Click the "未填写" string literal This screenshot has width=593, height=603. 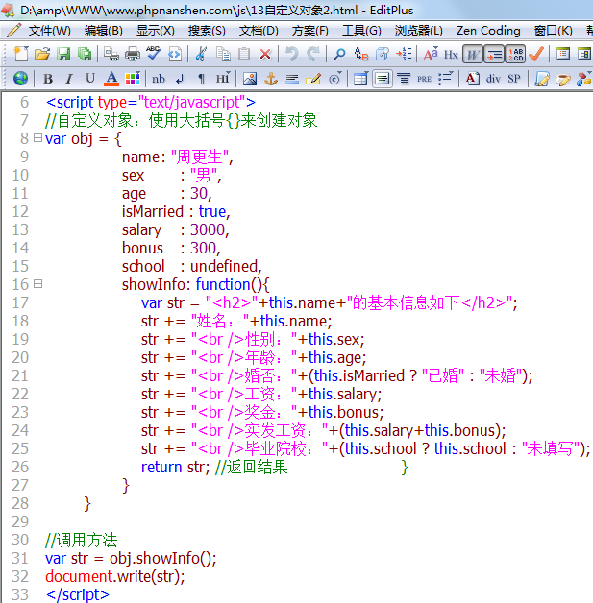coord(551,448)
